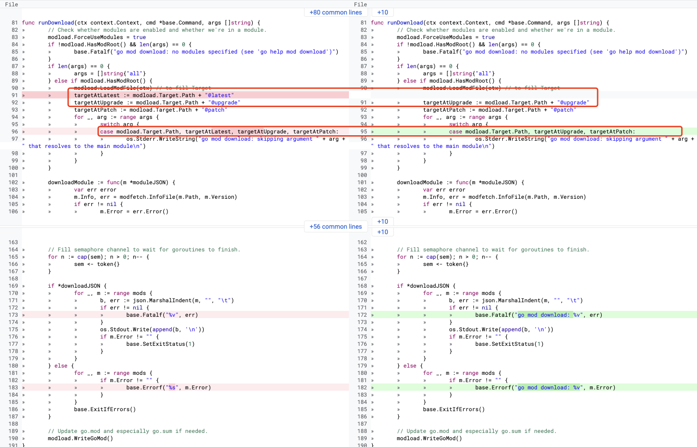697x447 pixels.
Task: Expand +10 lines just above right-pane line 162
Action: (383, 232)
